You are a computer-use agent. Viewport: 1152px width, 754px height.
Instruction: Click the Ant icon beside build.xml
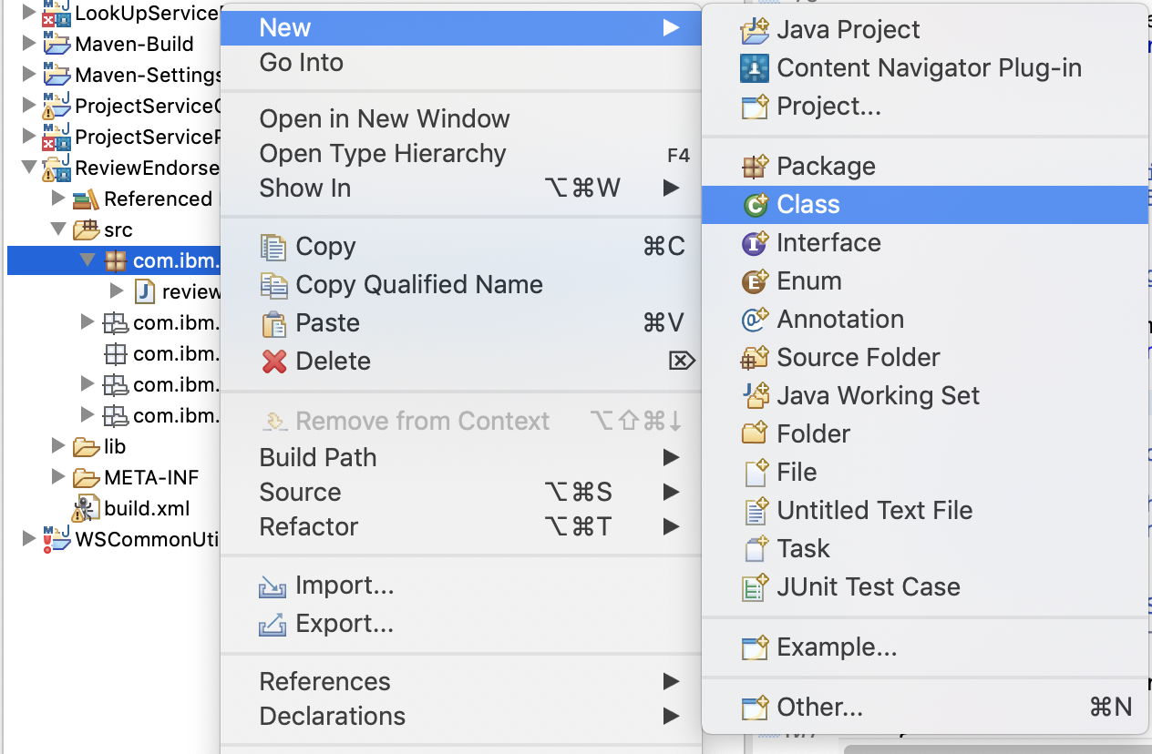pos(88,508)
